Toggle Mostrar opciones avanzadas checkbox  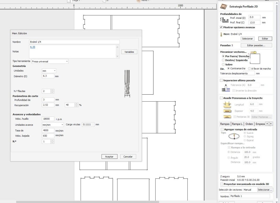pos(221,27)
